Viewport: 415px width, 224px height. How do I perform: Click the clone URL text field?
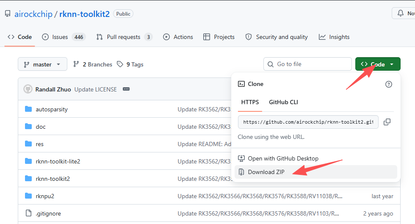coord(308,122)
